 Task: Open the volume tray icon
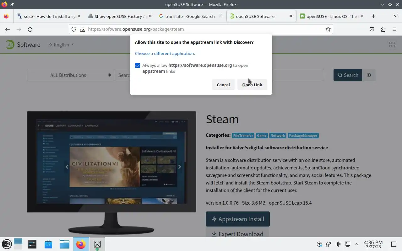click(x=338, y=244)
